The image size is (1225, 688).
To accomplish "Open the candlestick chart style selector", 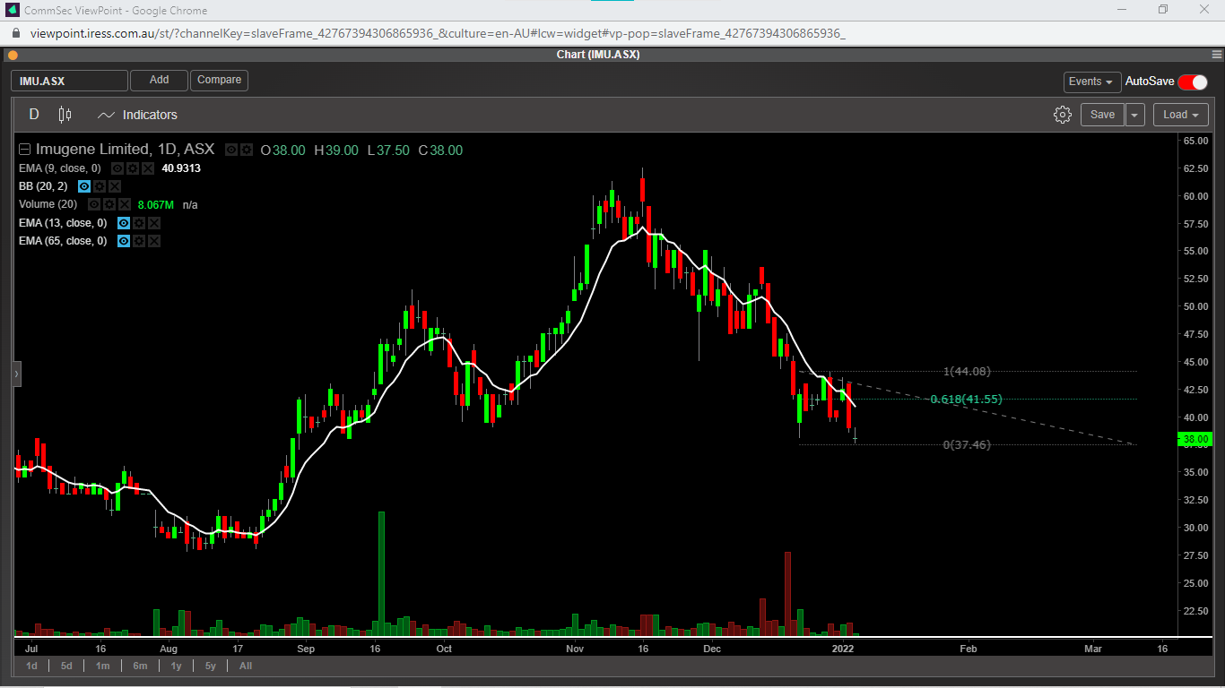I will pos(65,115).
